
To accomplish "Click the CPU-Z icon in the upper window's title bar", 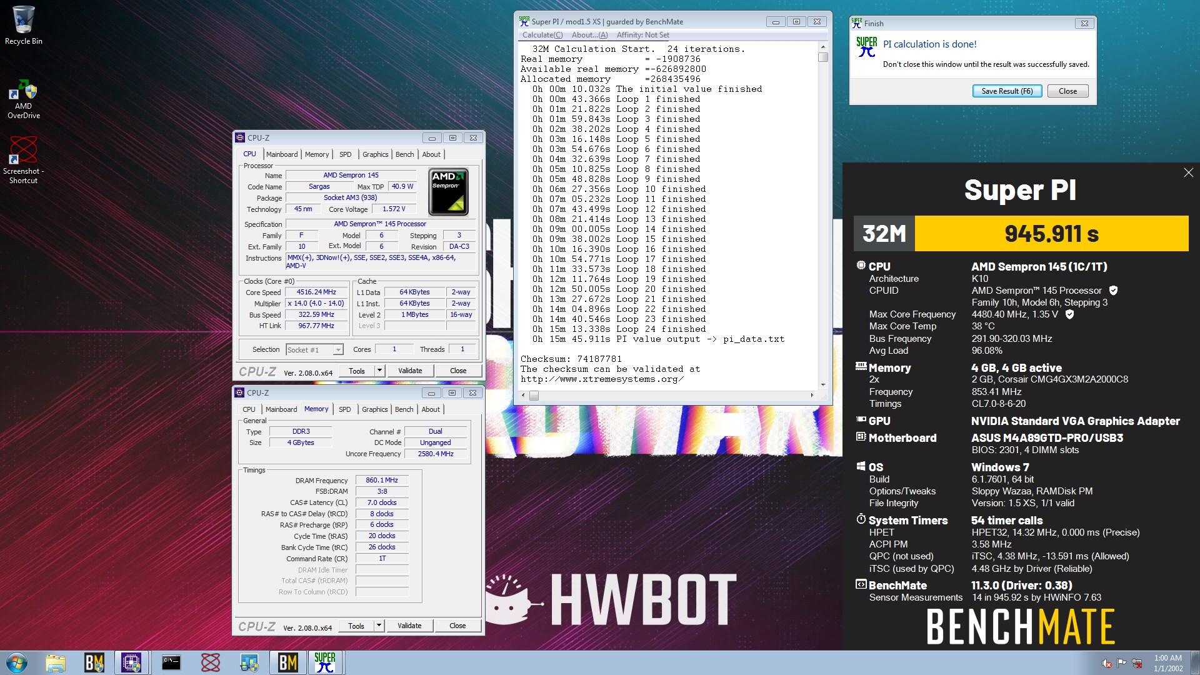I will click(240, 137).
